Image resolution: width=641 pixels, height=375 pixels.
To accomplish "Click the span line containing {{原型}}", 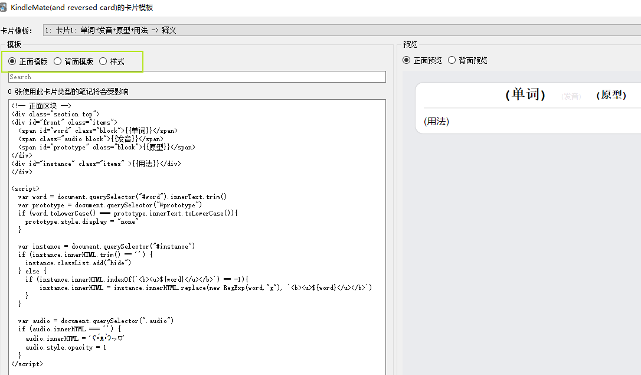I will (107, 147).
